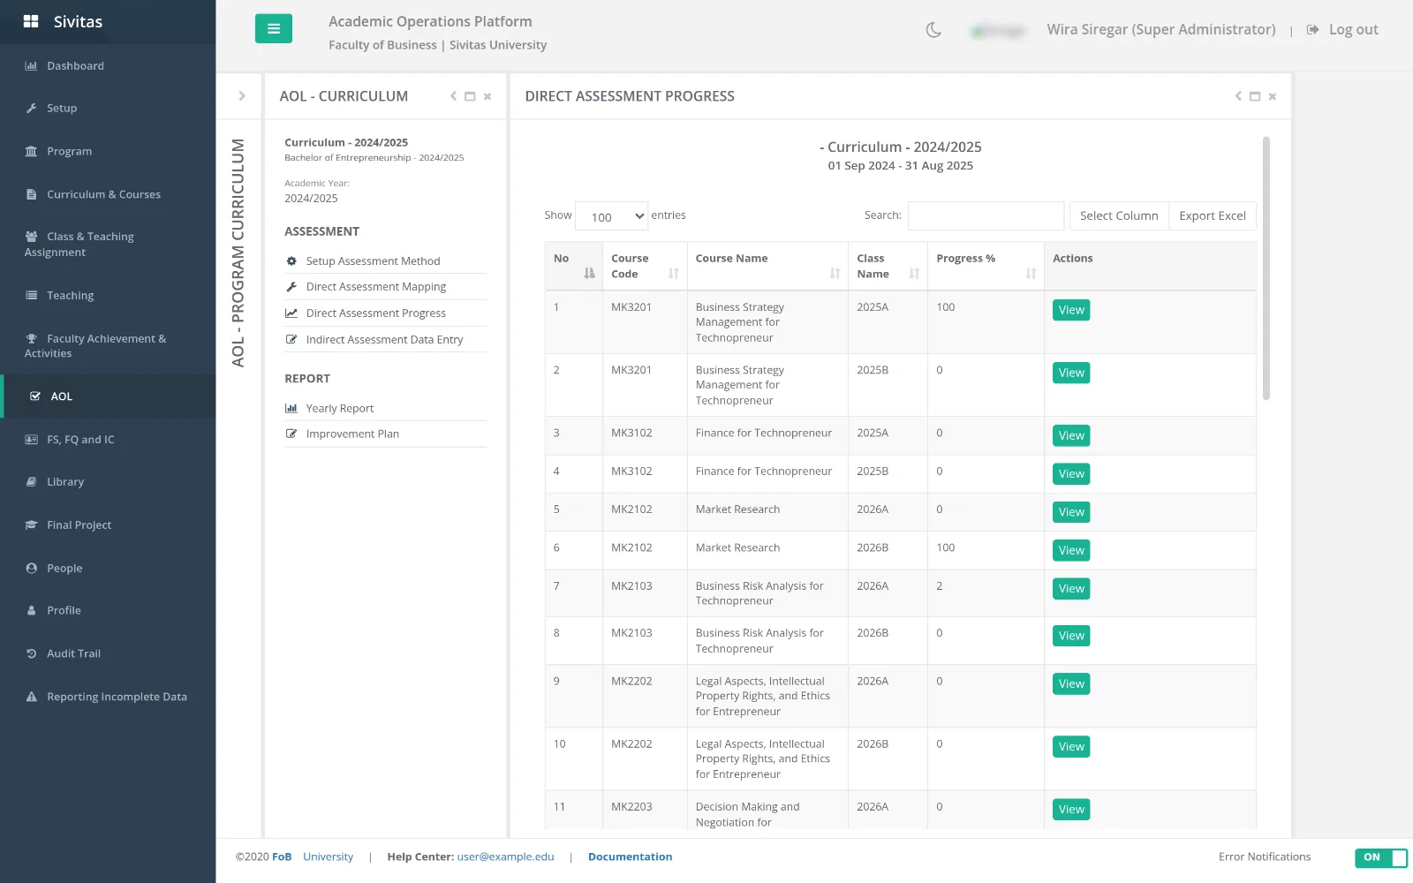1413x883 pixels.
Task: Click bar chart icon beside Yearly Report
Action: [291, 408]
